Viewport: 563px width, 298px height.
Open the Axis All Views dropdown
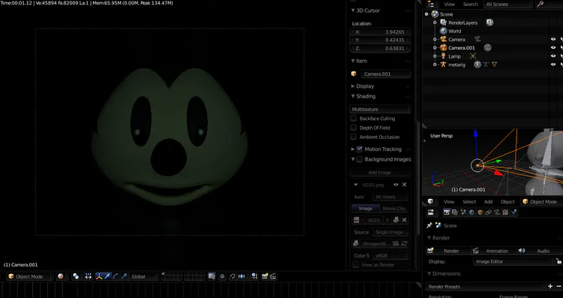pos(390,197)
